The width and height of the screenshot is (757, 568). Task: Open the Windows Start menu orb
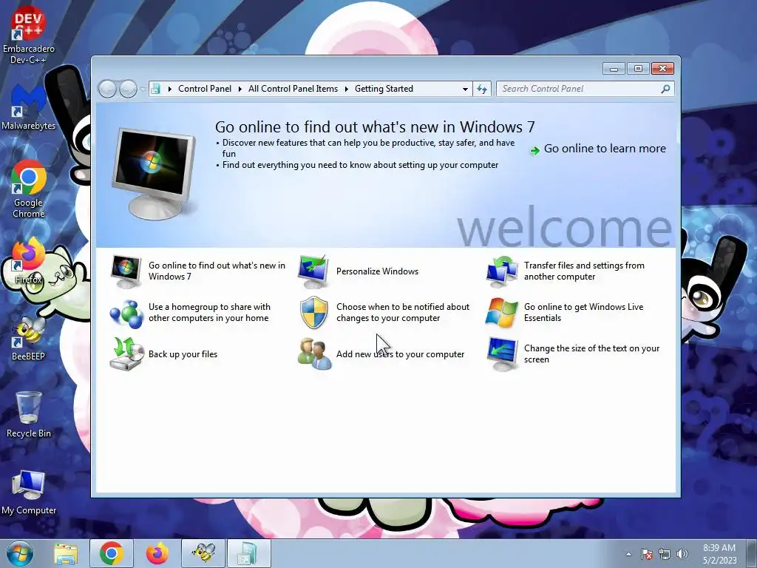click(x=20, y=553)
